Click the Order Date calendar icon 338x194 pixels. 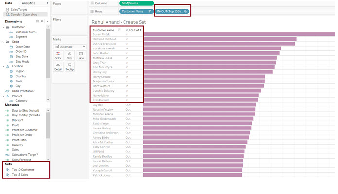pos(11,47)
